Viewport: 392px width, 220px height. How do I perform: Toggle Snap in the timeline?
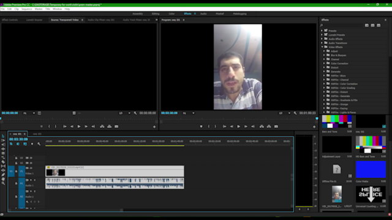point(18,144)
